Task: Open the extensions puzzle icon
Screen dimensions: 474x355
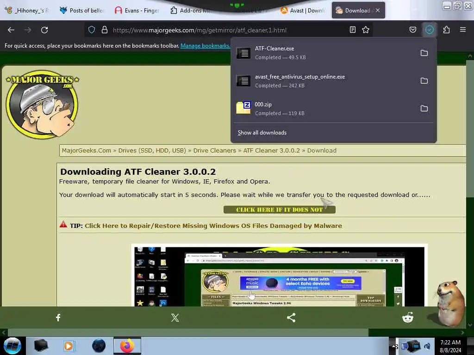Action: point(446,30)
